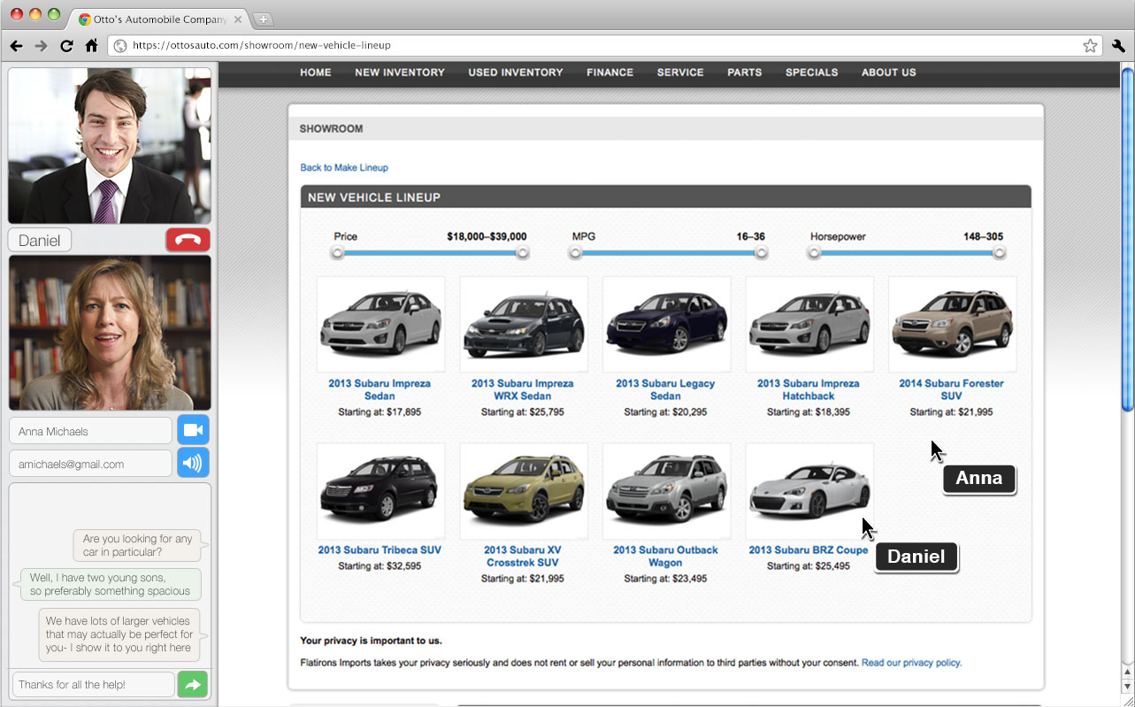1135x707 pixels.
Task: End the call with the red hang-up button
Action: click(x=188, y=240)
